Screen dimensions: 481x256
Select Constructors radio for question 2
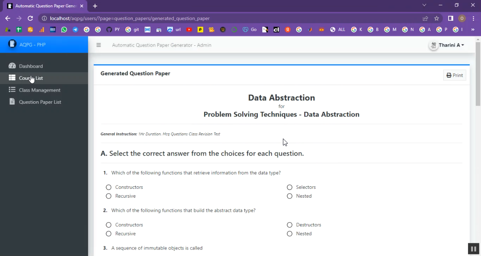108,225
